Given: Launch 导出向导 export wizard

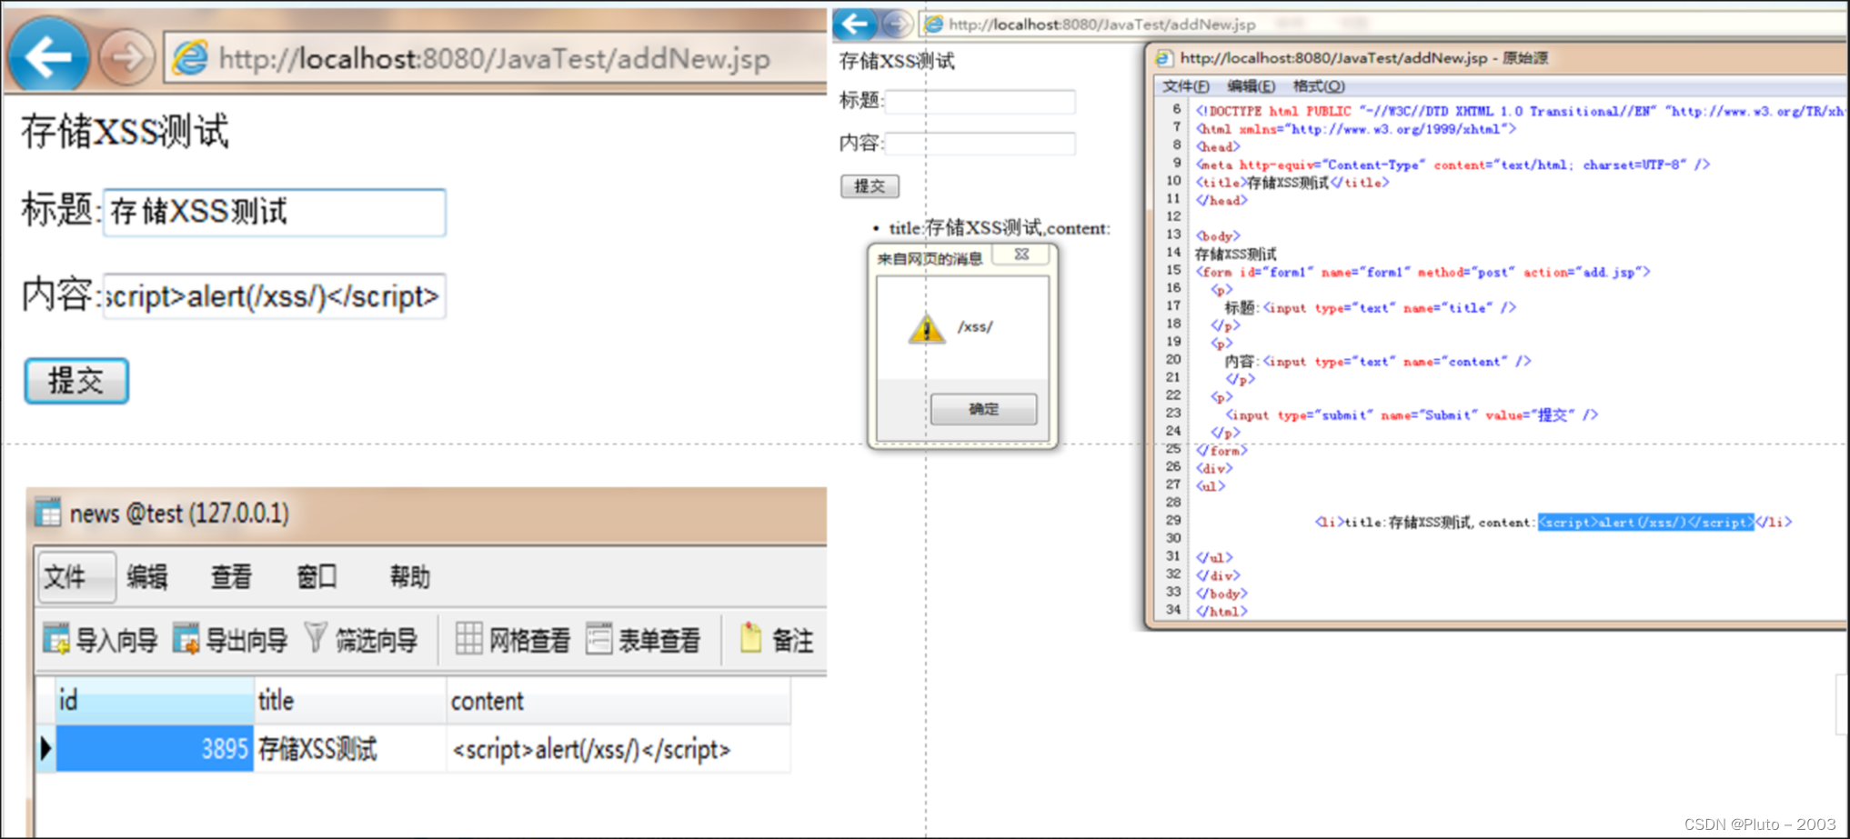Looking at the screenshot, I should click(230, 640).
